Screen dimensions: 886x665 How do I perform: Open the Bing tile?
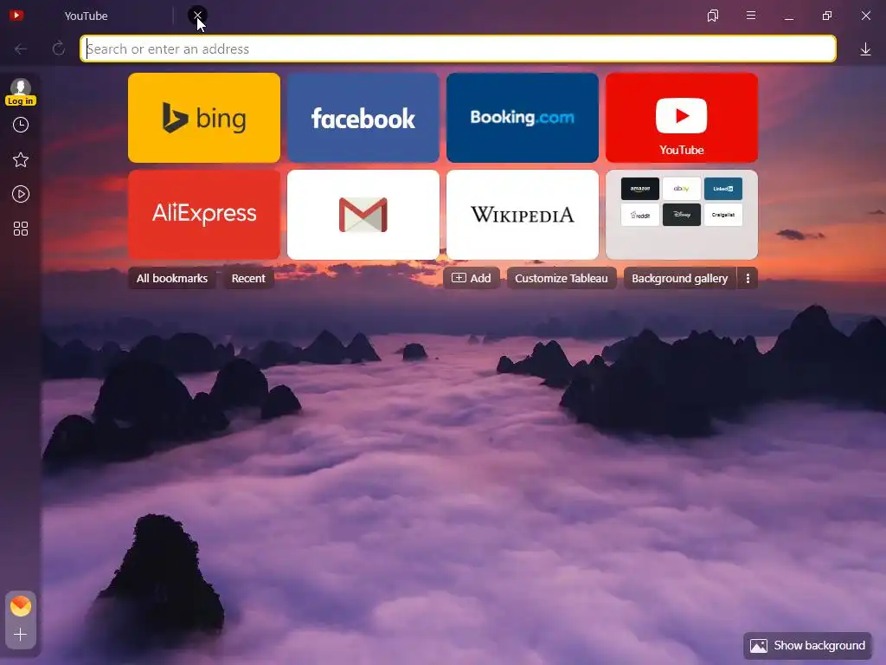tap(204, 118)
